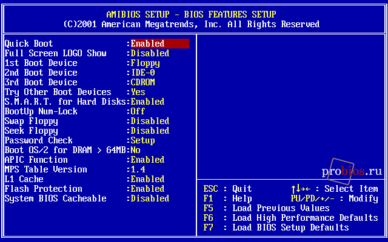Click the Password Check label
The image size is (388, 242).
click(38, 140)
